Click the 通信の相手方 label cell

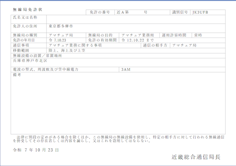156,45
